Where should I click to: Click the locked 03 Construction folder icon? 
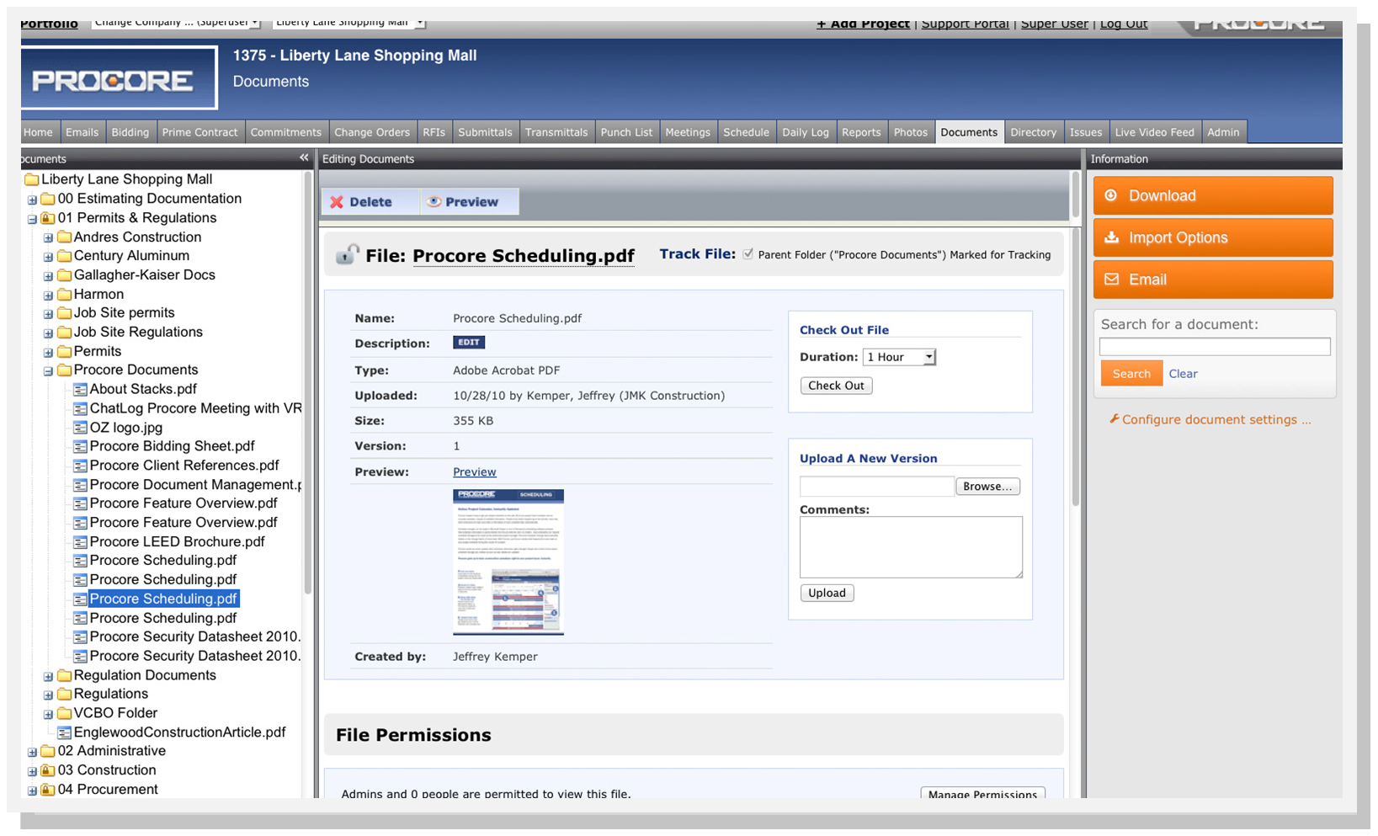coord(48,770)
